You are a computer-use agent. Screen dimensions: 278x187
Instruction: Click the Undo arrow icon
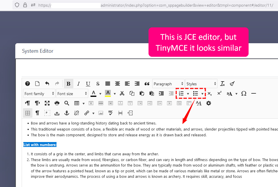[x=47, y=84]
